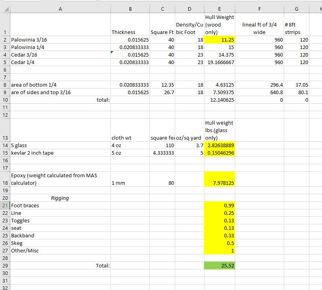
Task: Click the 'Skeg' cell
Action: click(x=60, y=243)
